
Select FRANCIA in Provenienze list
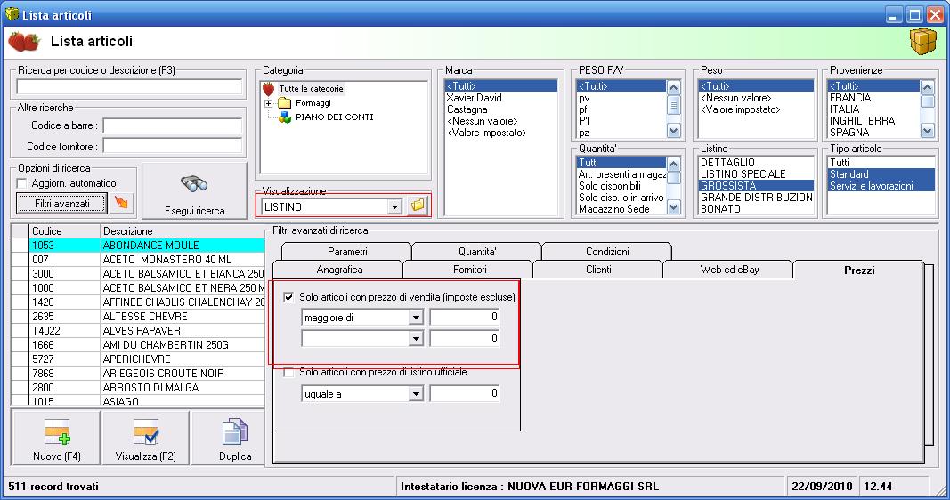coord(873,98)
